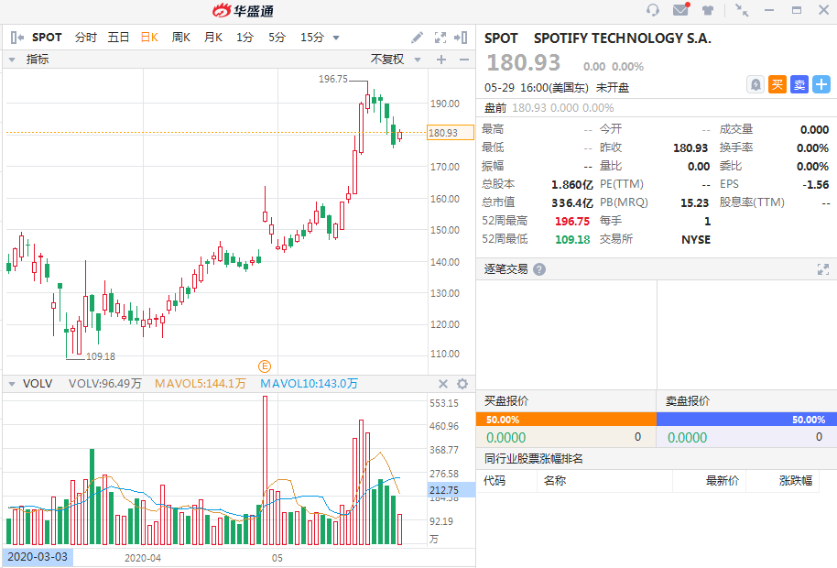Add SPOT to watchlist with plus icon

pos(821,84)
